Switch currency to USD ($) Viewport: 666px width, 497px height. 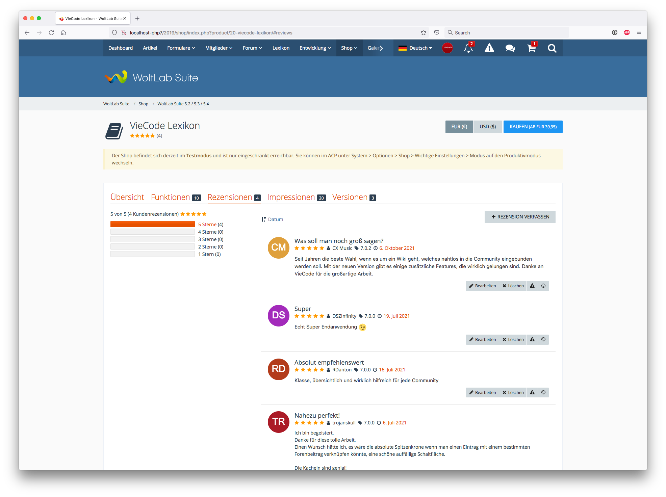click(488, 127)
